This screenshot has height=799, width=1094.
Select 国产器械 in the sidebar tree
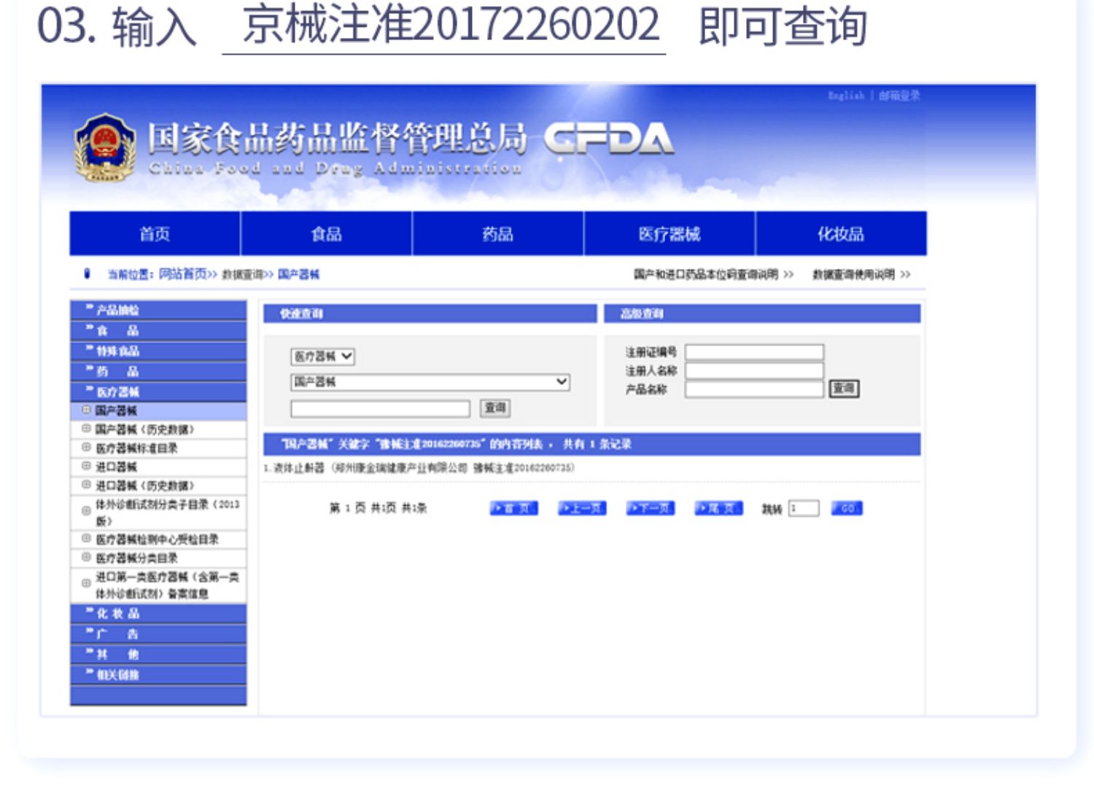(x=116, y=410)
